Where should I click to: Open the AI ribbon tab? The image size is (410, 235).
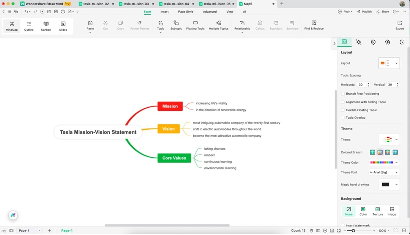click(244, 11)
